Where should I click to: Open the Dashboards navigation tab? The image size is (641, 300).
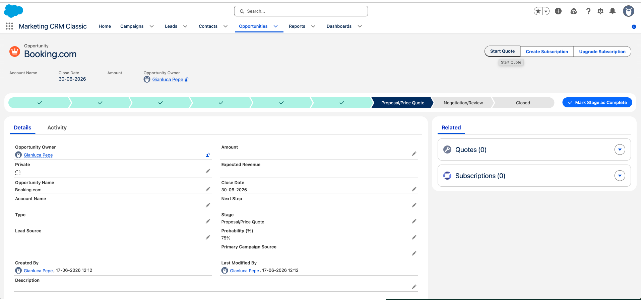339,26
